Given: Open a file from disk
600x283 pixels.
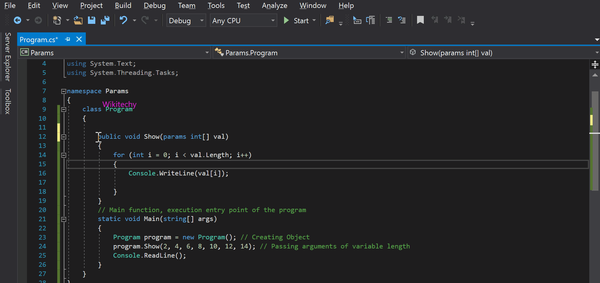Looking at the screenshot, I should [x=78, y=20].
